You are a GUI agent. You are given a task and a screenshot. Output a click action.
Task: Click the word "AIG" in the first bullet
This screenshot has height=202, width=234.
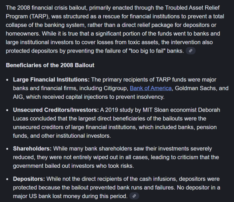[18, 97]
